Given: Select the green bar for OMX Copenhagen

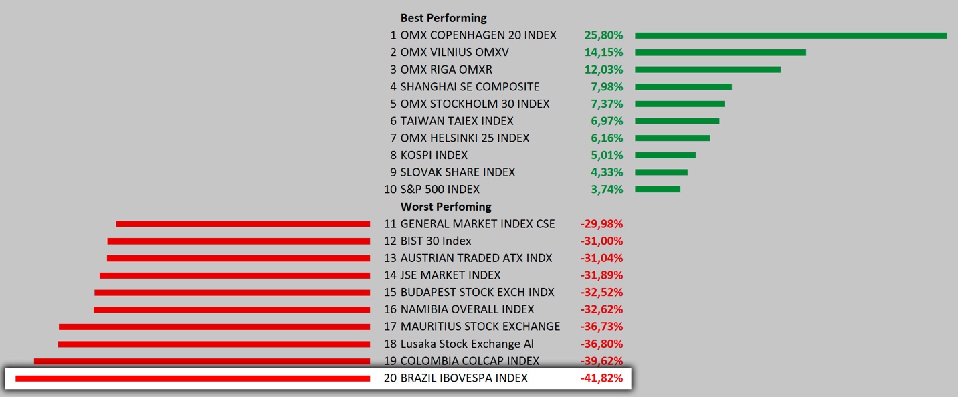Looking at the screenshot, I should [x=790, y=35].
